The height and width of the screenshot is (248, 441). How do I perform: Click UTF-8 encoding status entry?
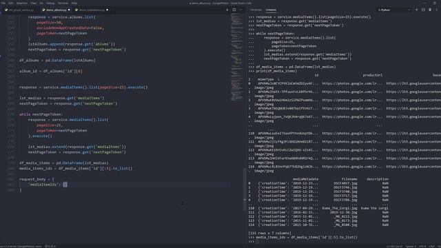pos(422,247)
